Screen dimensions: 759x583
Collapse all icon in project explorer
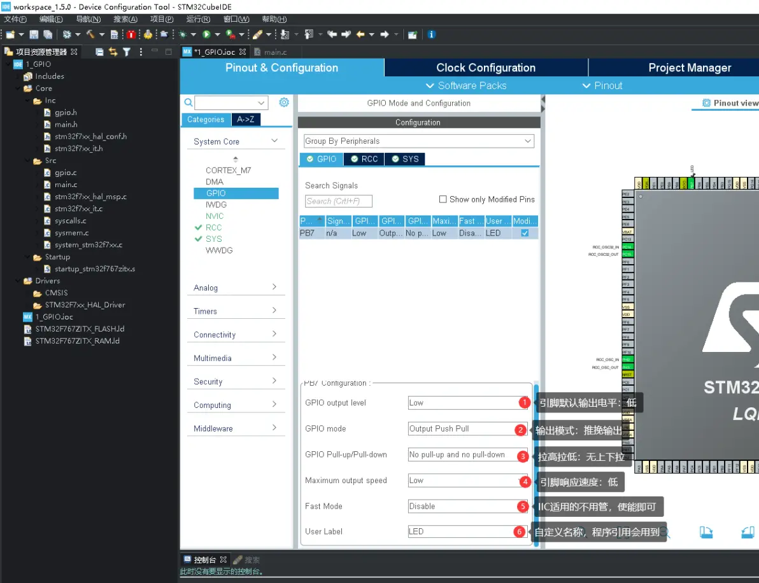coord(99,52)
